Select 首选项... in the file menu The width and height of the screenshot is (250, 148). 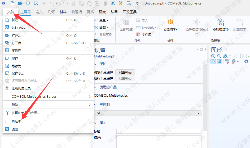[x=17, y=121]
